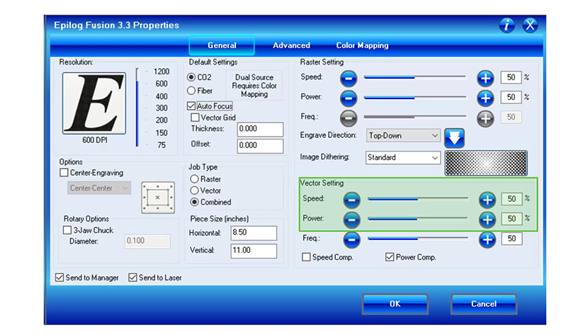Click the center-engraving position grid icon
This screenshot has width=588, height=335.
pos(157,197)
